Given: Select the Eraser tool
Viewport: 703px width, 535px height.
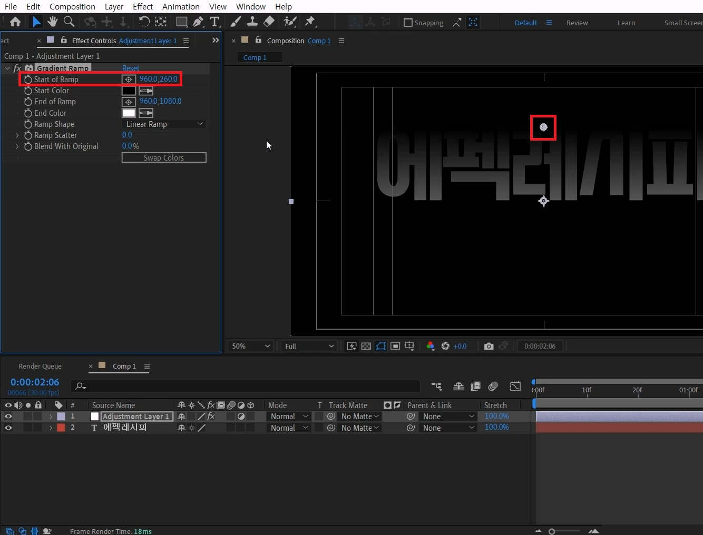Looking at the screenshot, I should point(269,22).
